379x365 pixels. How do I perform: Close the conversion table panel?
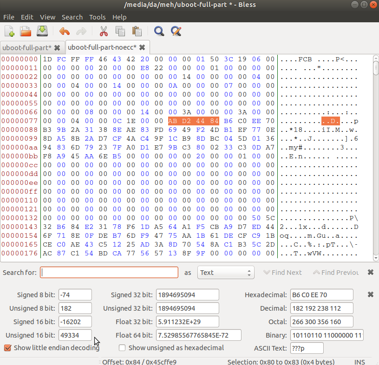tap(371, 294)
